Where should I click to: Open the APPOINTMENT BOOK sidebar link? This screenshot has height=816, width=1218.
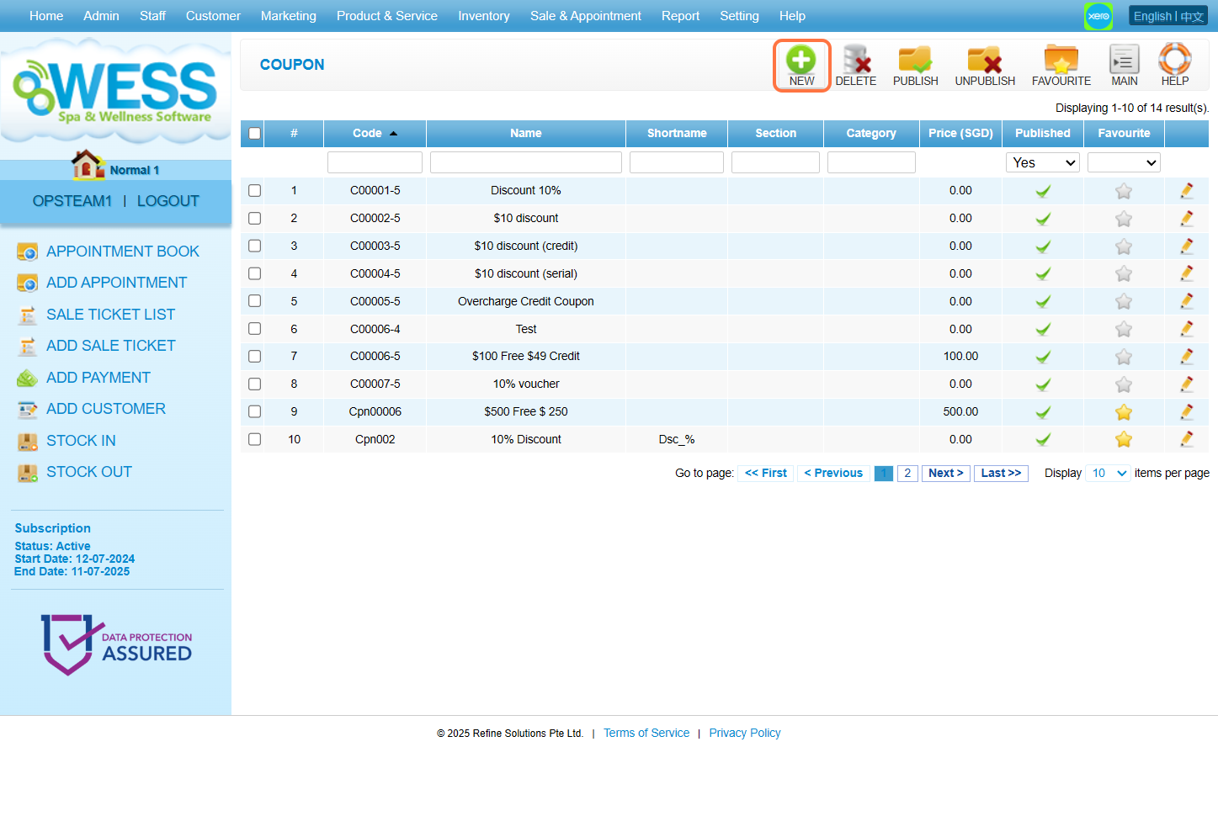122,252
